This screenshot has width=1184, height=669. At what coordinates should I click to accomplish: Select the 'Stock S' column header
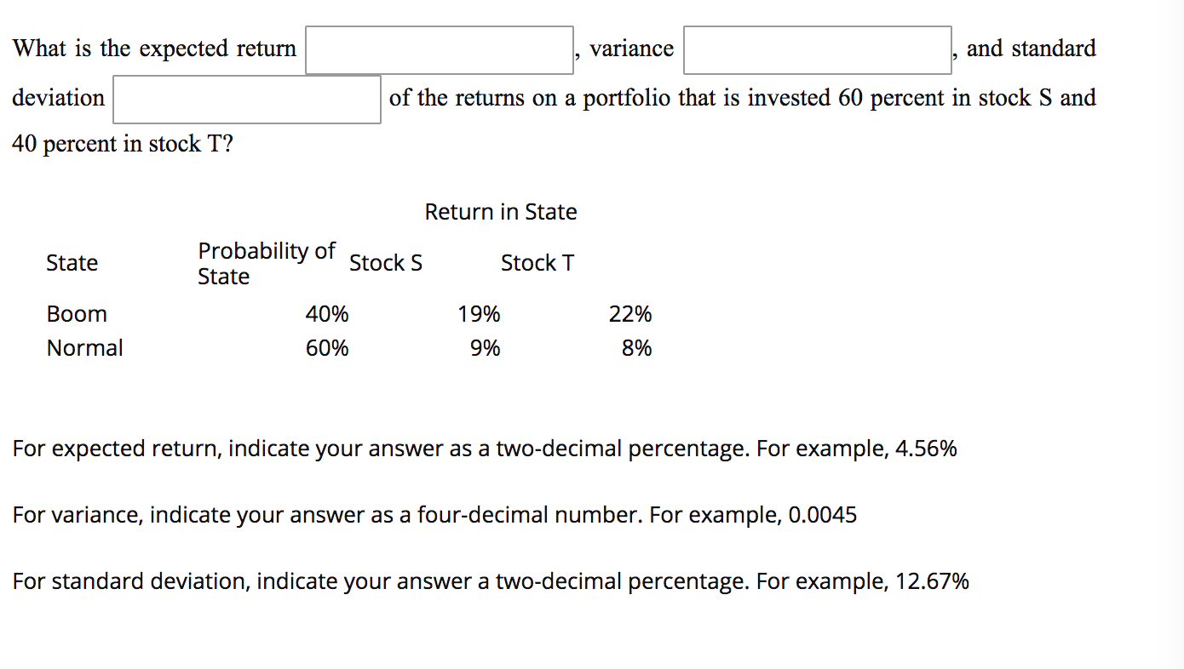coord(385,263)
